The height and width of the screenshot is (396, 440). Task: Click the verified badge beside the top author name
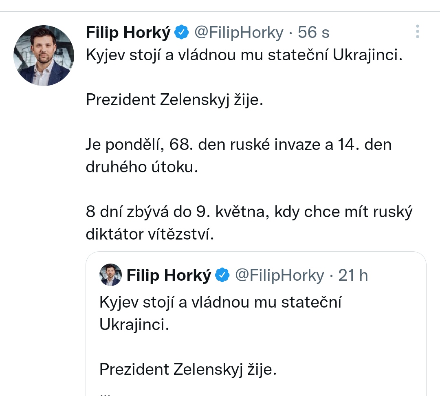pos(181,33)
